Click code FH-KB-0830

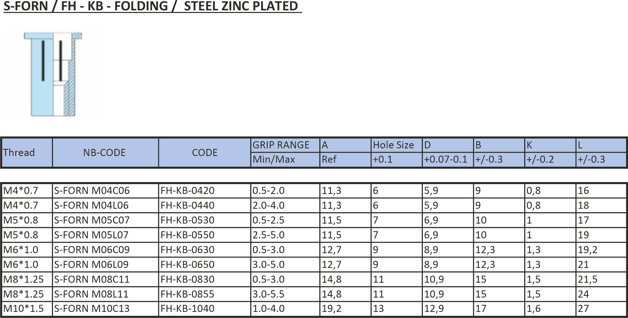(205, 279)
